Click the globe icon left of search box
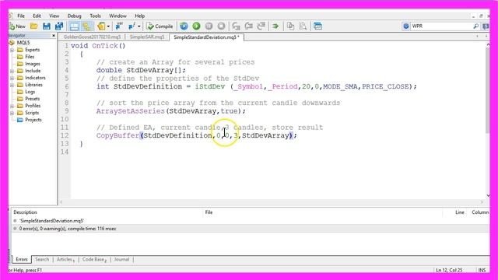Screen dimensions: 498x280 point(406,26)
